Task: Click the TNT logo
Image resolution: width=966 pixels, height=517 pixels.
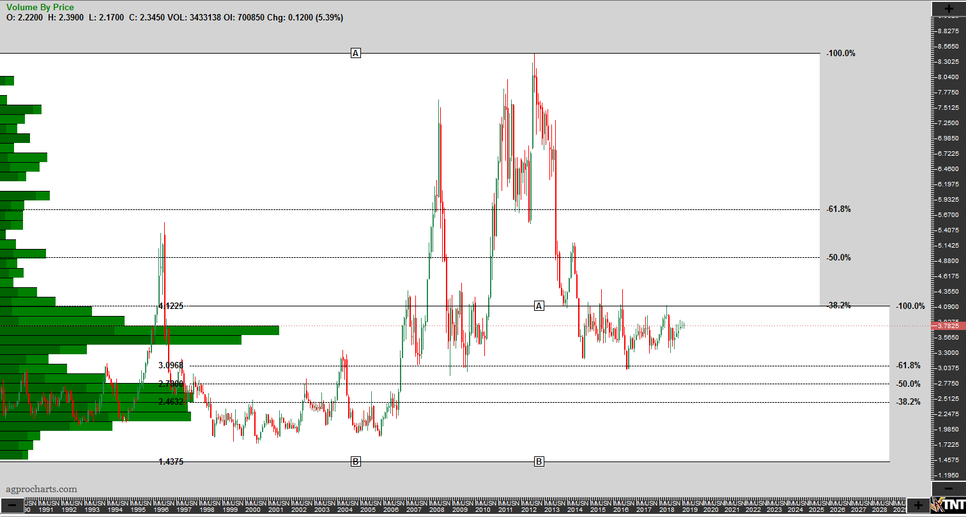Action: [x=949, y=505]
